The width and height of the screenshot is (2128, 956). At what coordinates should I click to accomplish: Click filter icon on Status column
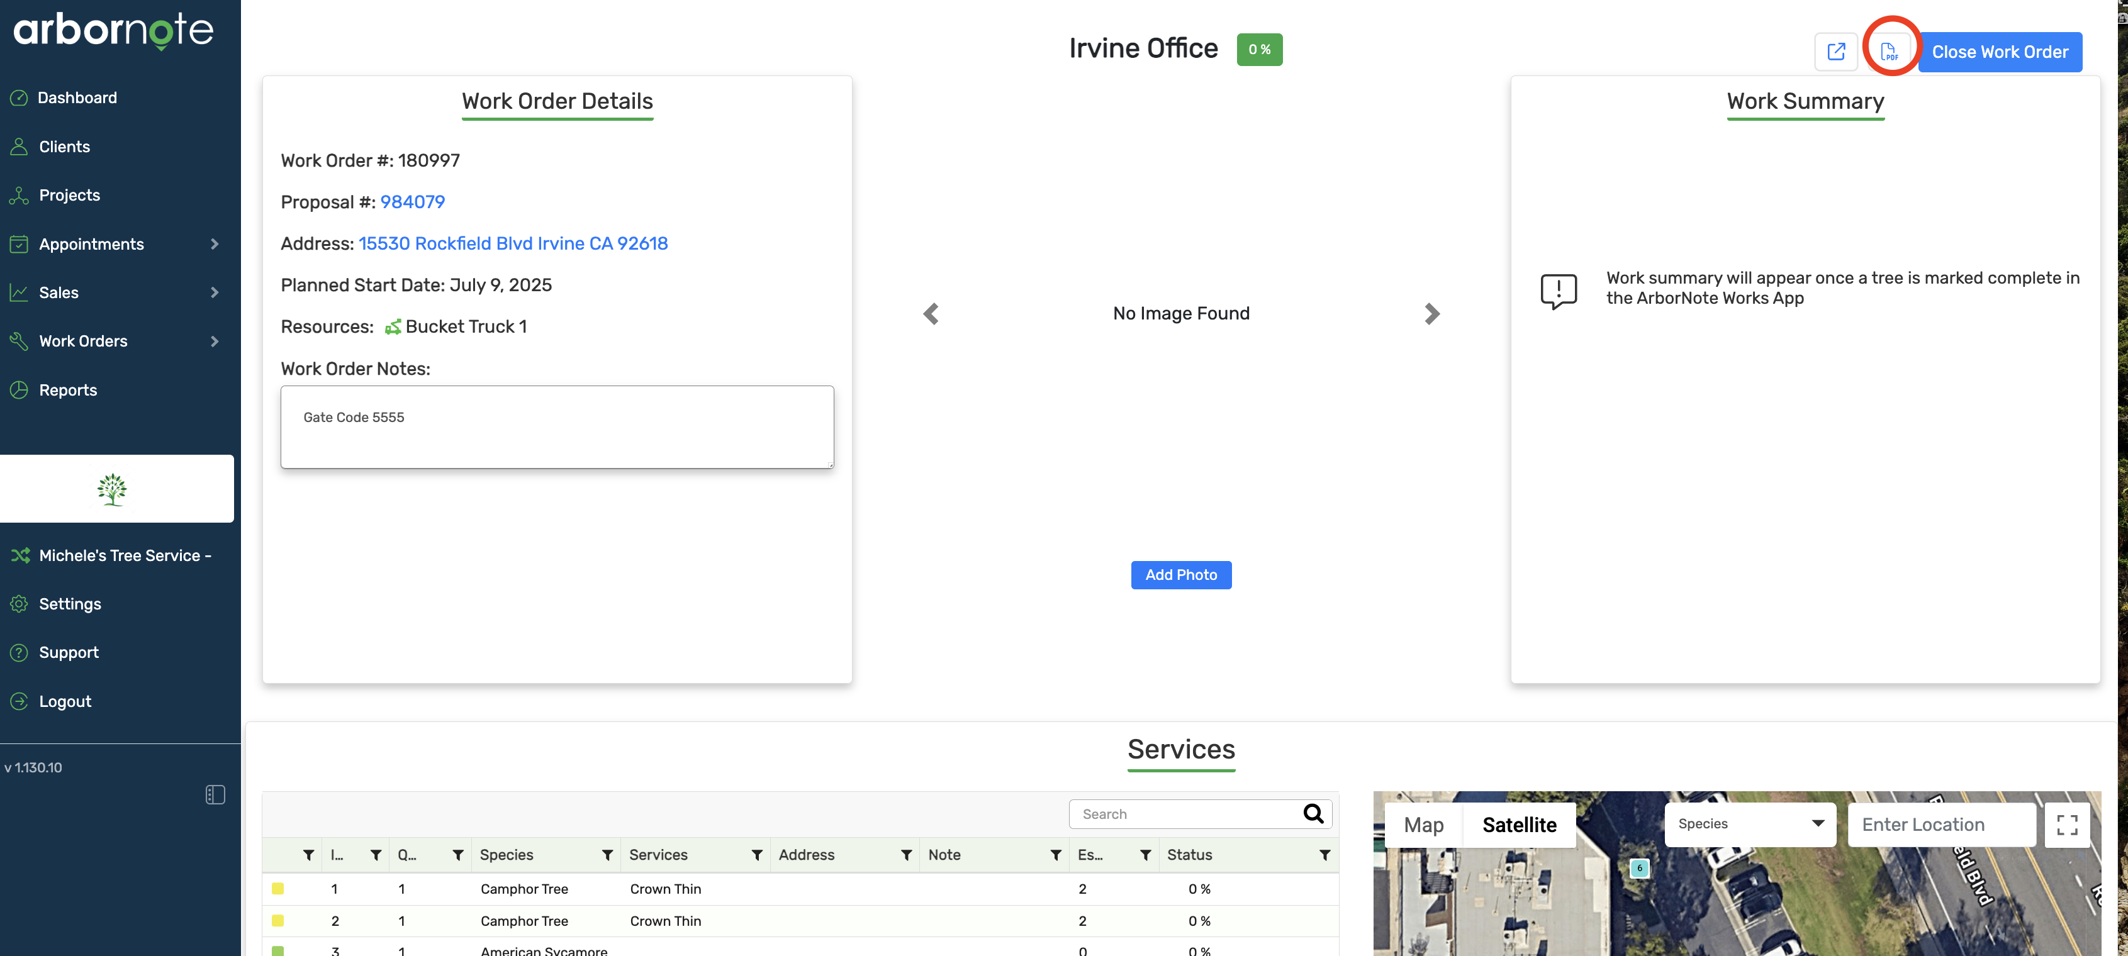[1324, 855]
